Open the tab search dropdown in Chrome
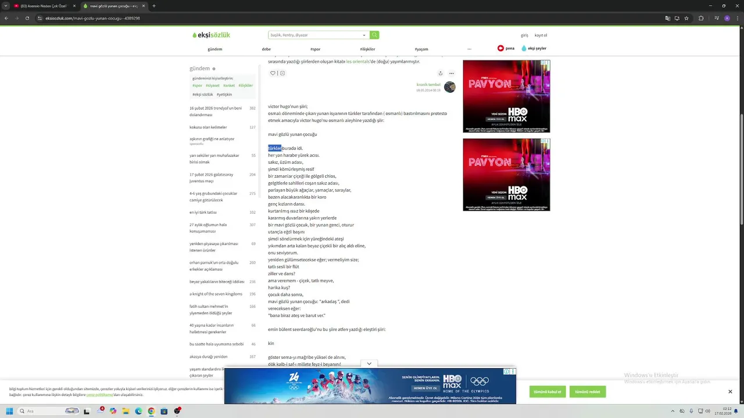744x418 pixels. (x=6, y=6)
